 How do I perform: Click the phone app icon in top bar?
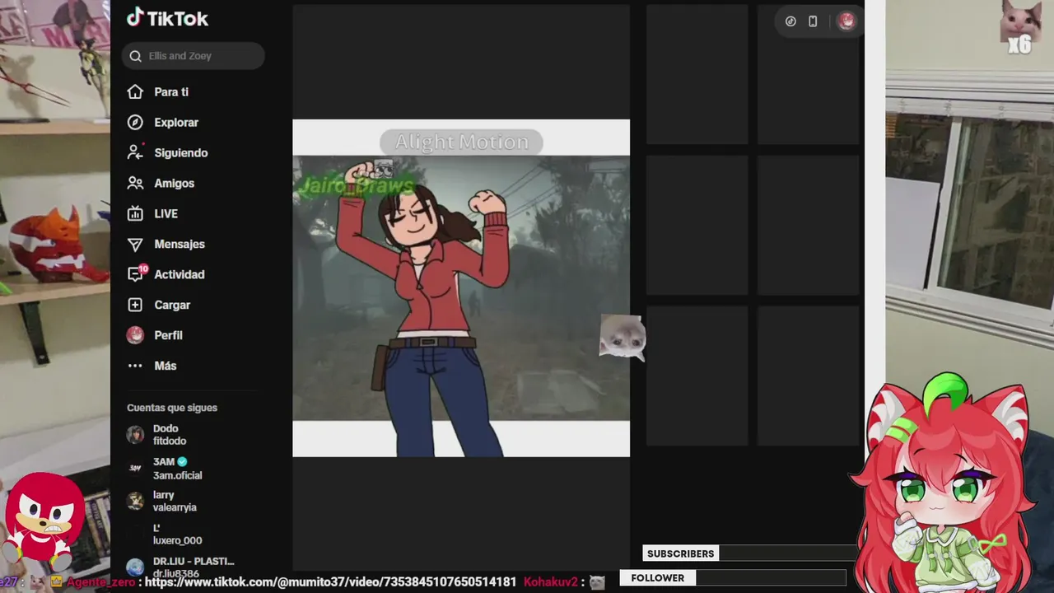click(x=813, y=21)
